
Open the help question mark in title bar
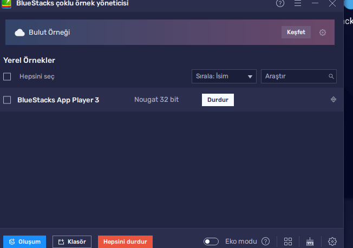tap(280, 3)
